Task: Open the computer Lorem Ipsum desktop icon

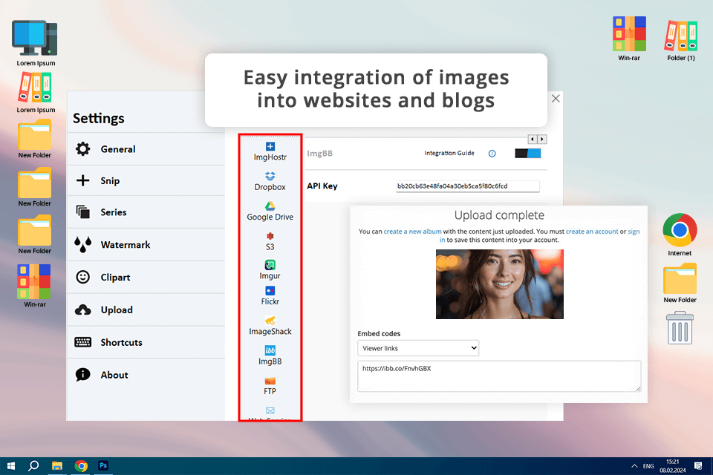Action: (35, 38)
